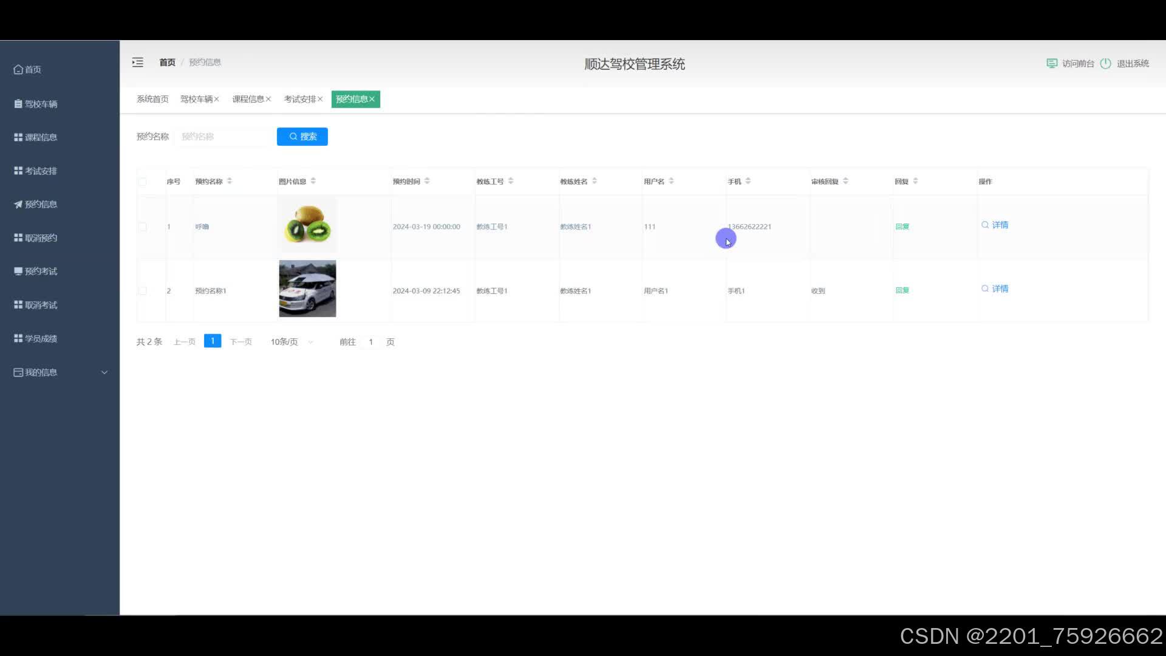Viewport: 1166px width, 656px height.
Task: Sort by 预约时间 column arrows
Action: (x=427, y=181)
